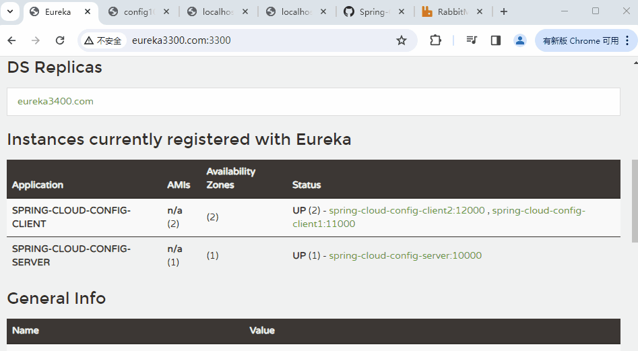Image resolution: width=638 pixels, height=351 pixels.
Task: Open the Chrome three-dot menu
Action: [627, 40]
